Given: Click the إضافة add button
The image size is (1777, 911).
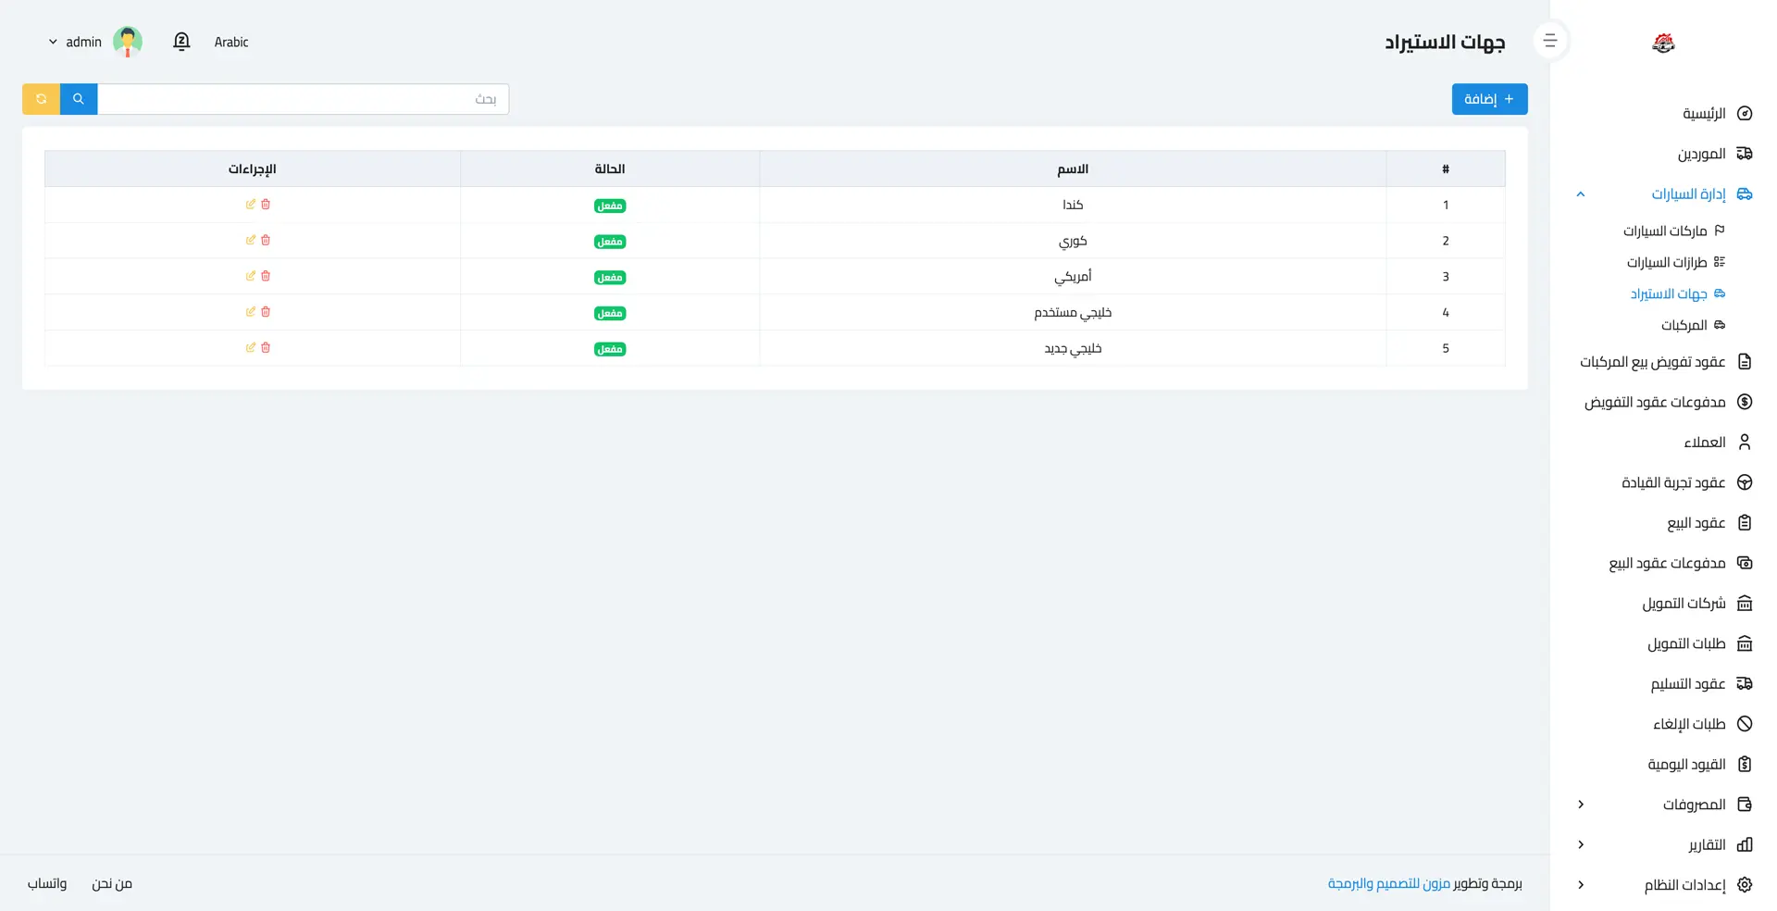Looking at the screenshot, I should click(x=1489, y=99).
